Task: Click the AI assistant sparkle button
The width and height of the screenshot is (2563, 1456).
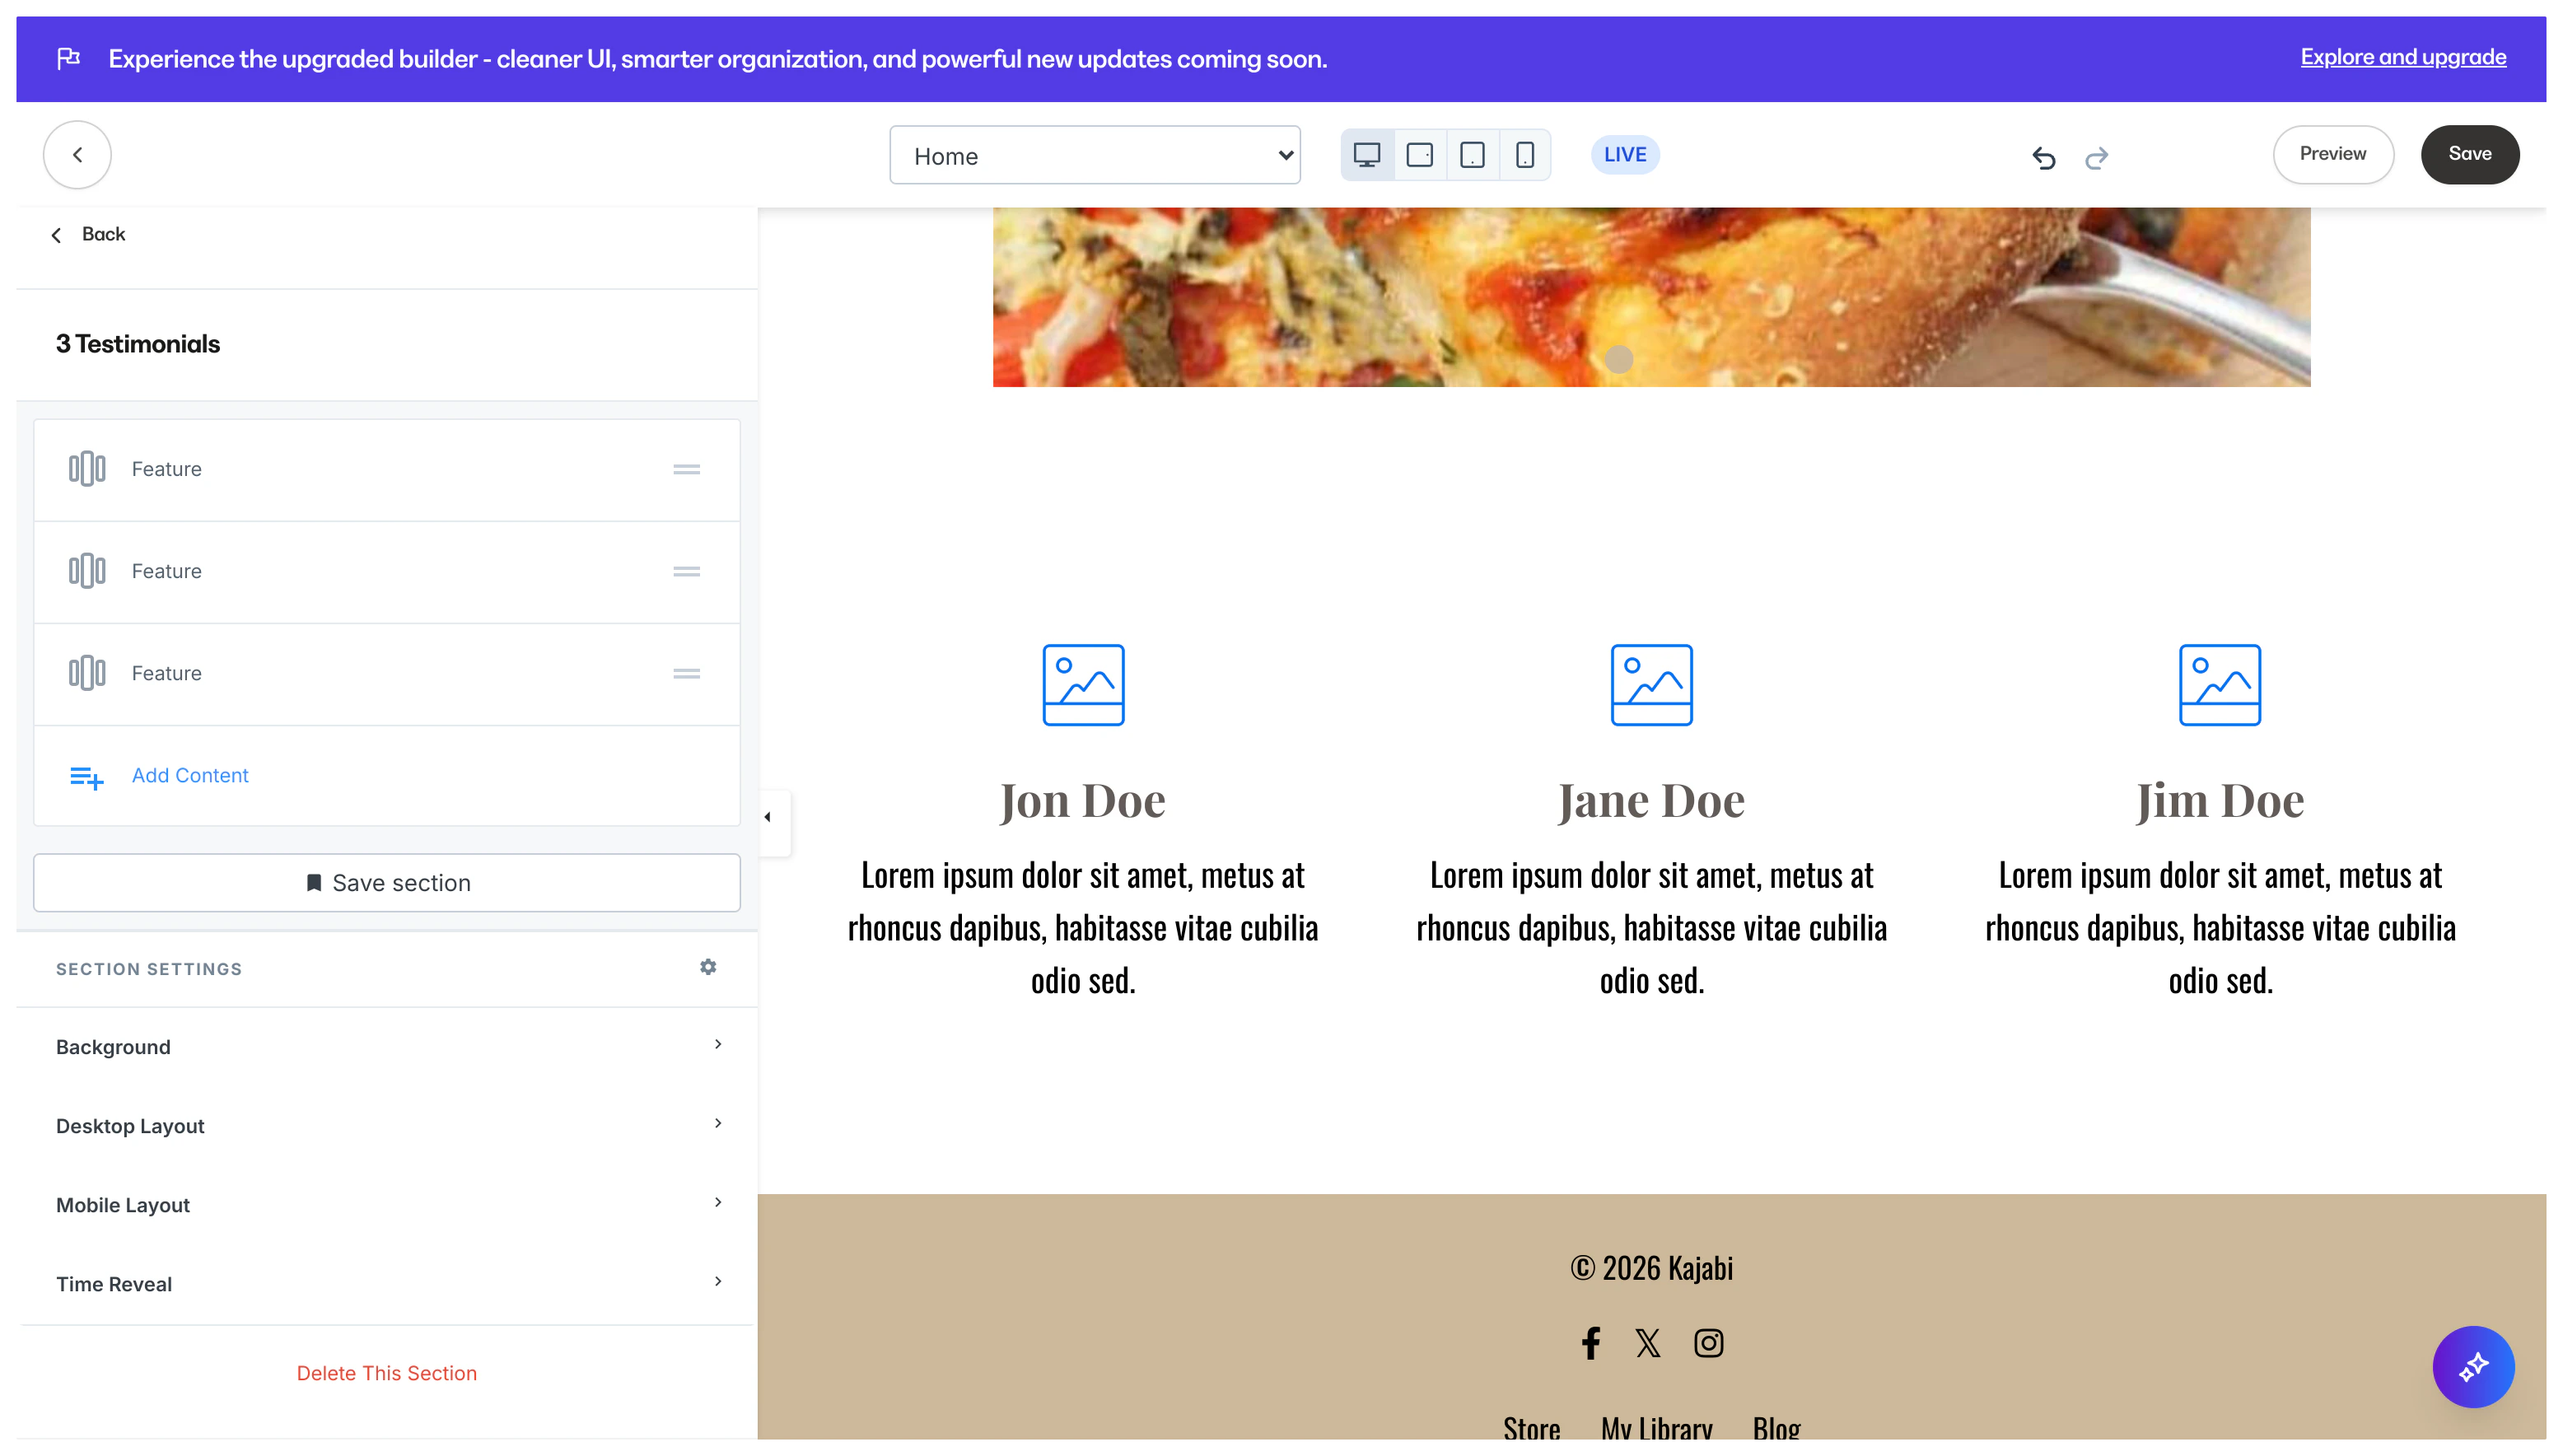Action: click(2473, 1366)
